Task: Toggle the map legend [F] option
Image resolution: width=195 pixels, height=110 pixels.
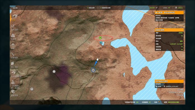Action: (146, 102)
